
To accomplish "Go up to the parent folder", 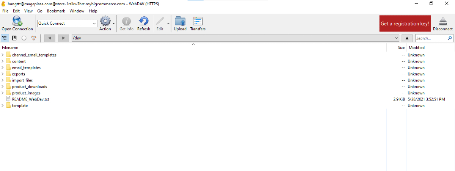I will click(x=407, y=38).
